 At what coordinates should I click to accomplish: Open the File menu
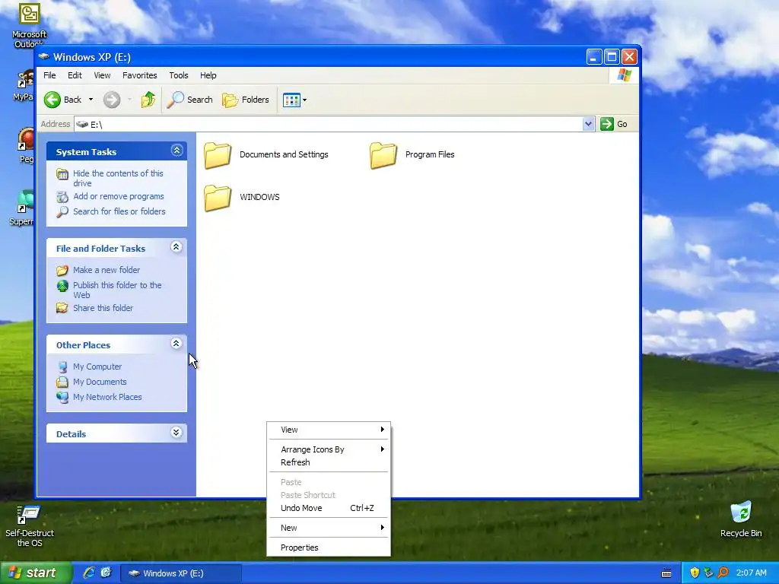click(x=49, y=75)
